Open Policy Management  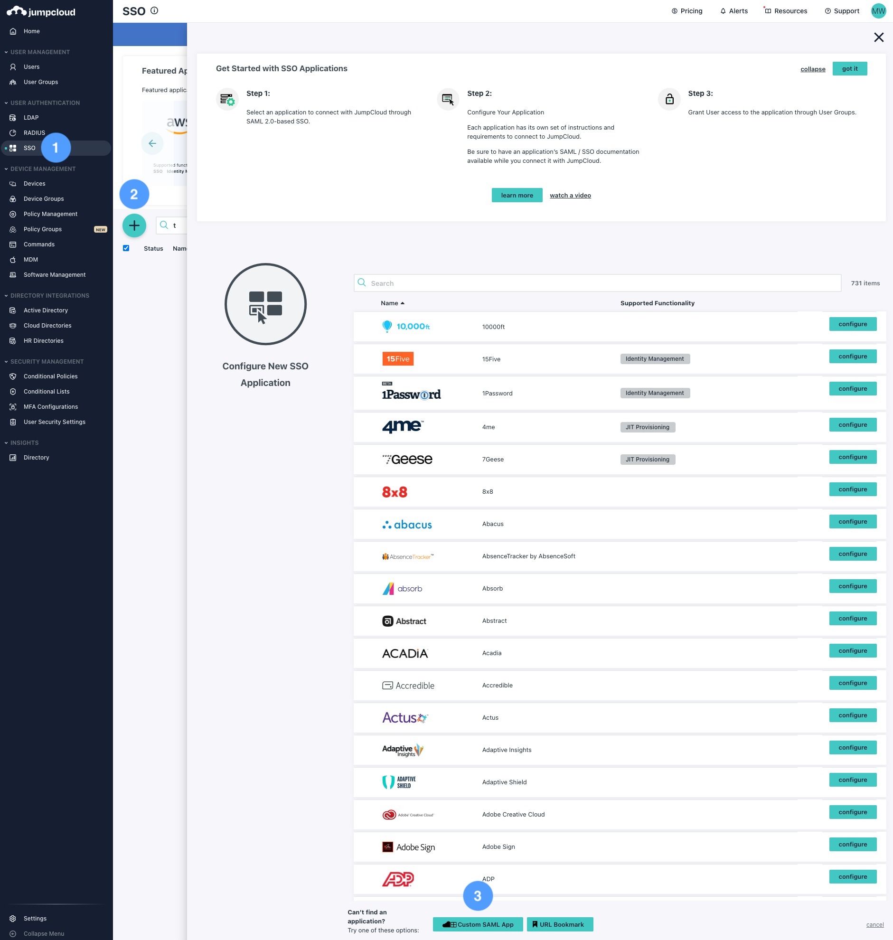[x=50, y=214]
